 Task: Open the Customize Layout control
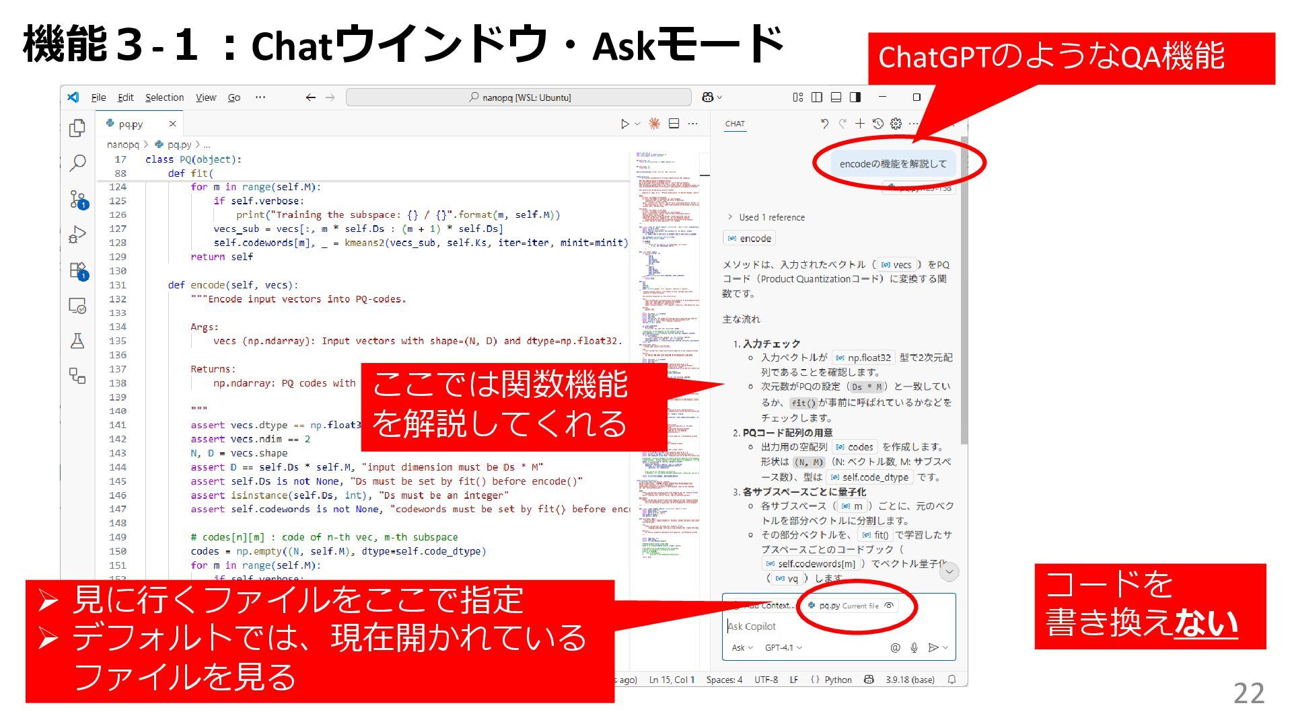coord(798,97)
